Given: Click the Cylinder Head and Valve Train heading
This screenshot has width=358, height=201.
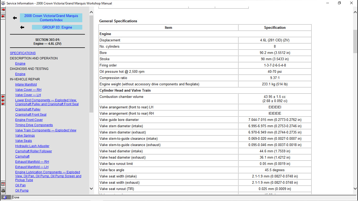Looking at the screenshot, I should click(125, 91).
